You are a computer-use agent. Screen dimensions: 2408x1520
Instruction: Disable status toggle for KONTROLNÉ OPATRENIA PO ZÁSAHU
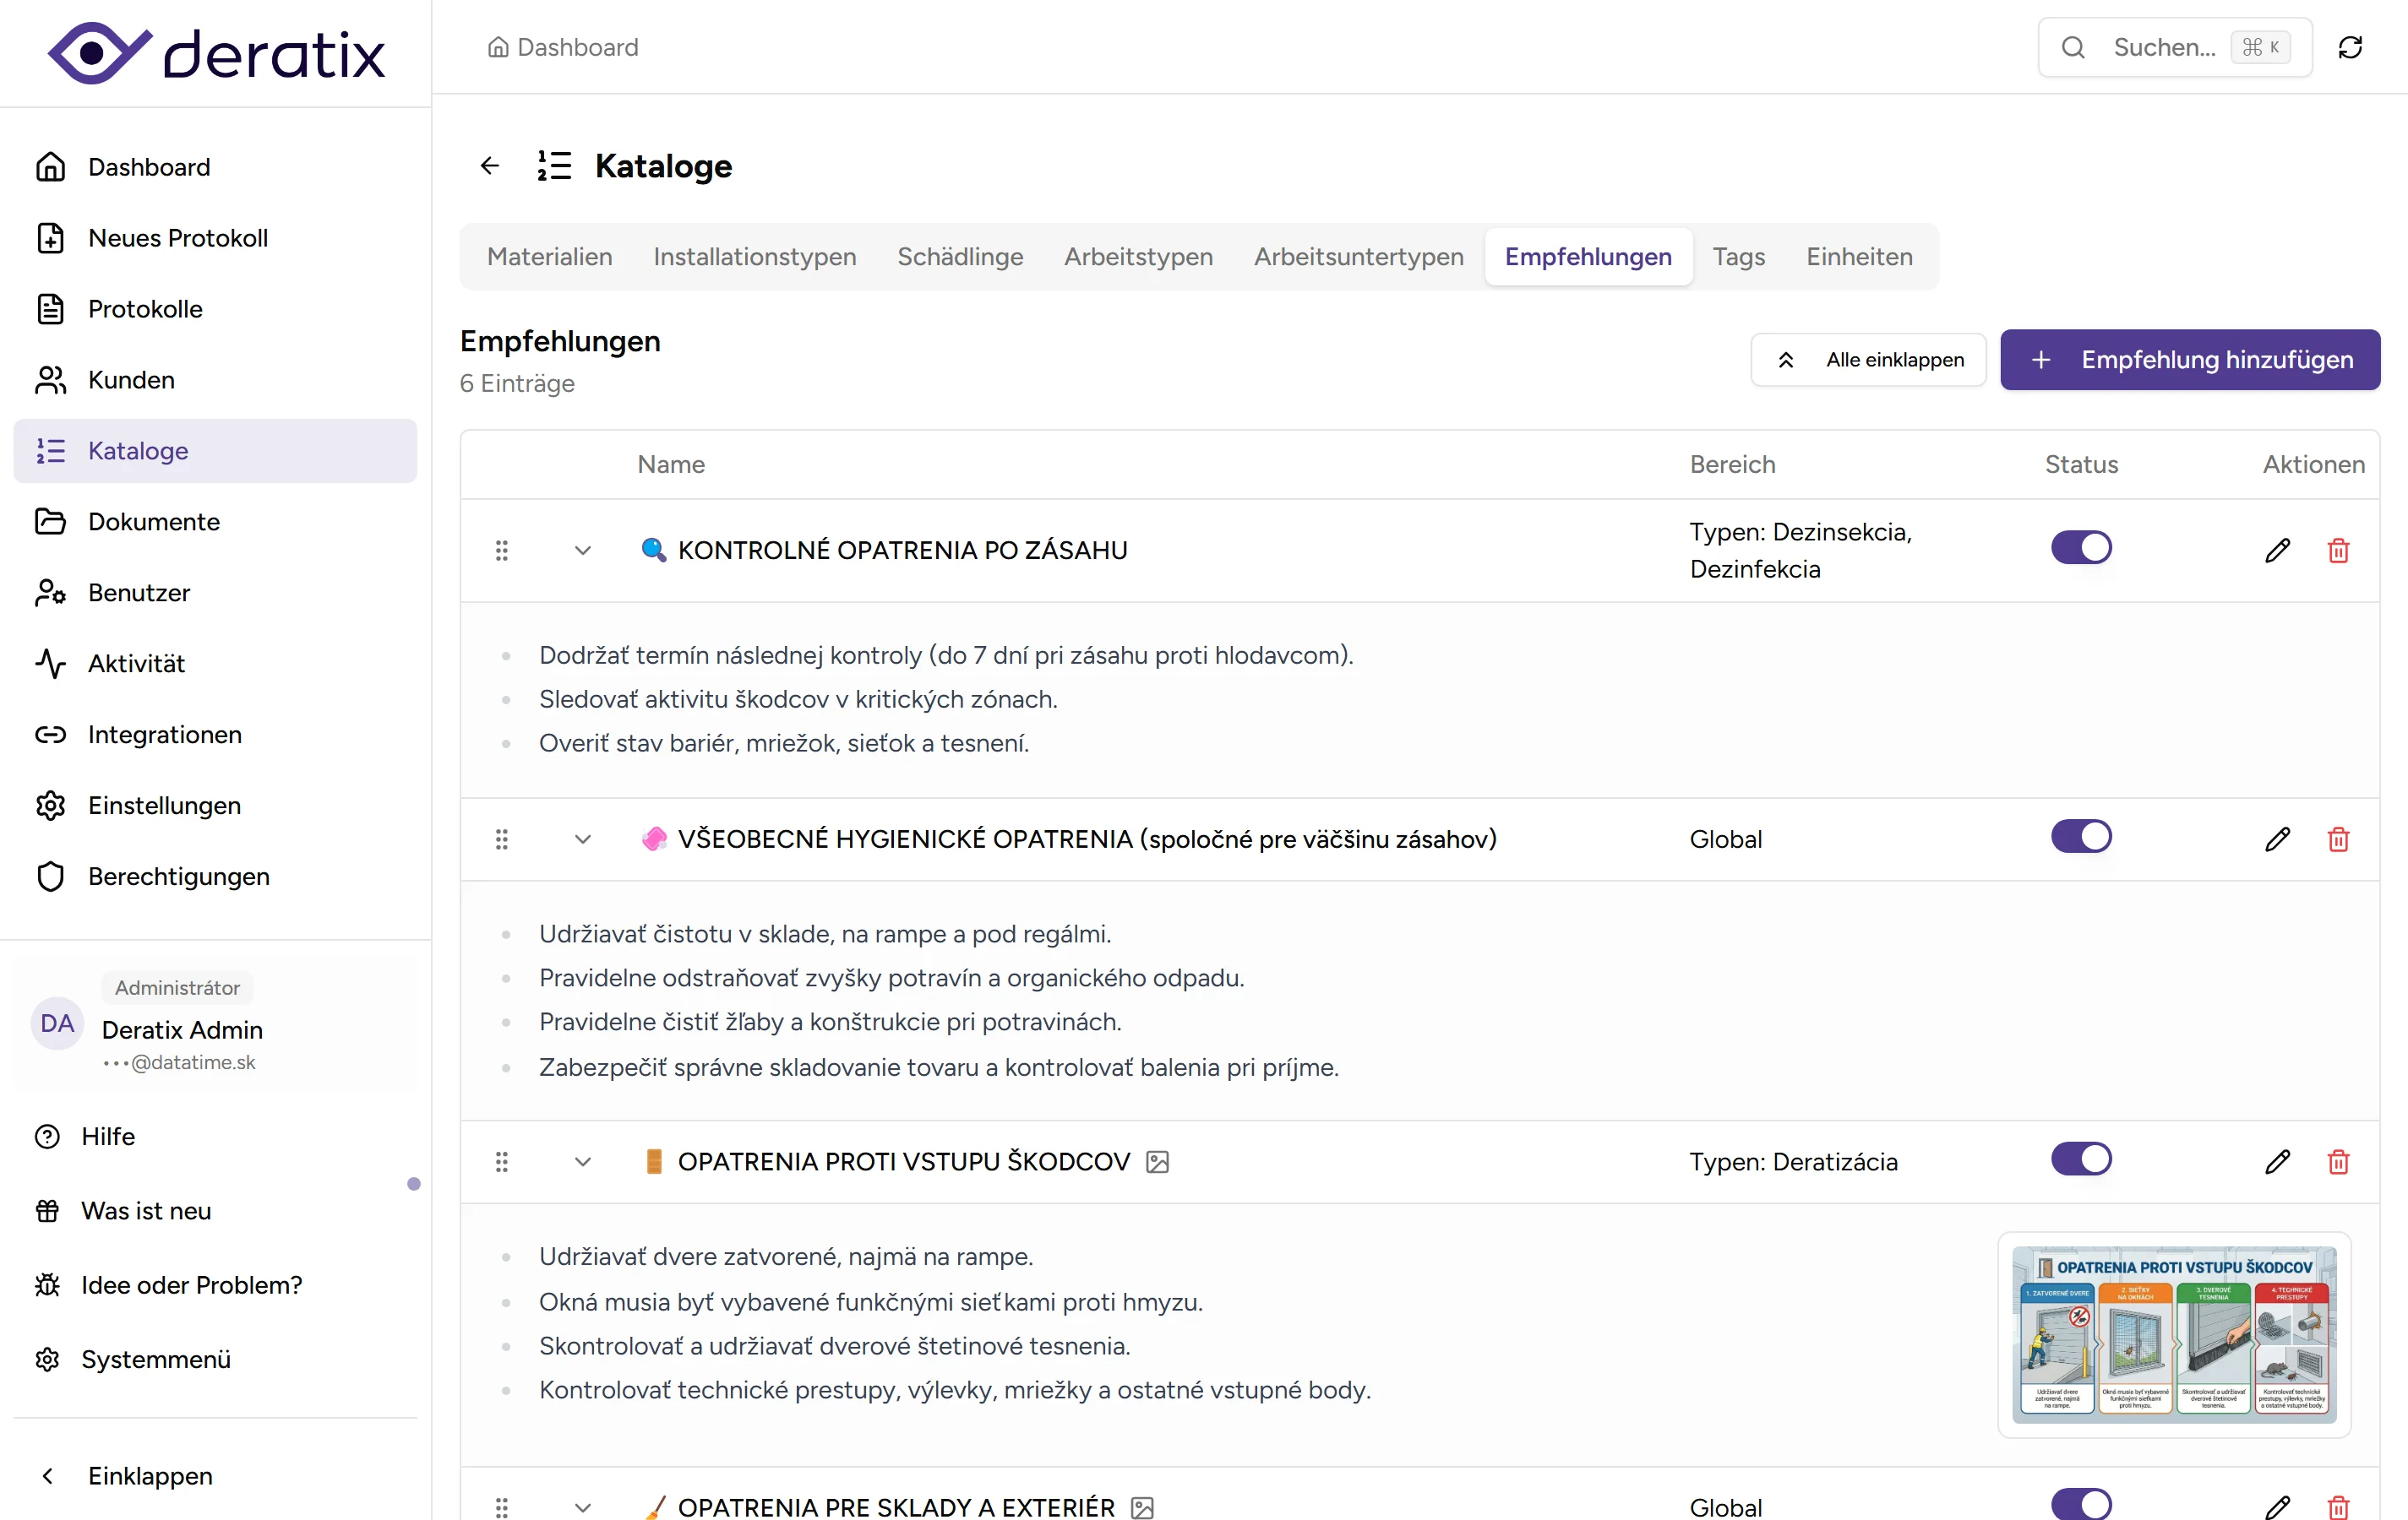pyautogui.click(x=2081, y=546)
